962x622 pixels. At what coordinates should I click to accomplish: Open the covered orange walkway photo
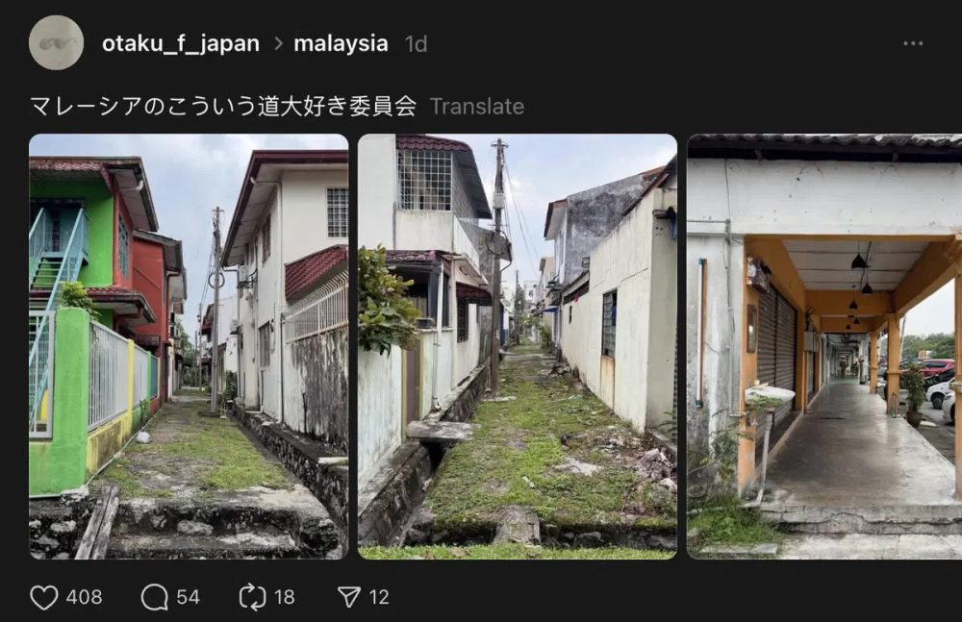click(824, 347)
